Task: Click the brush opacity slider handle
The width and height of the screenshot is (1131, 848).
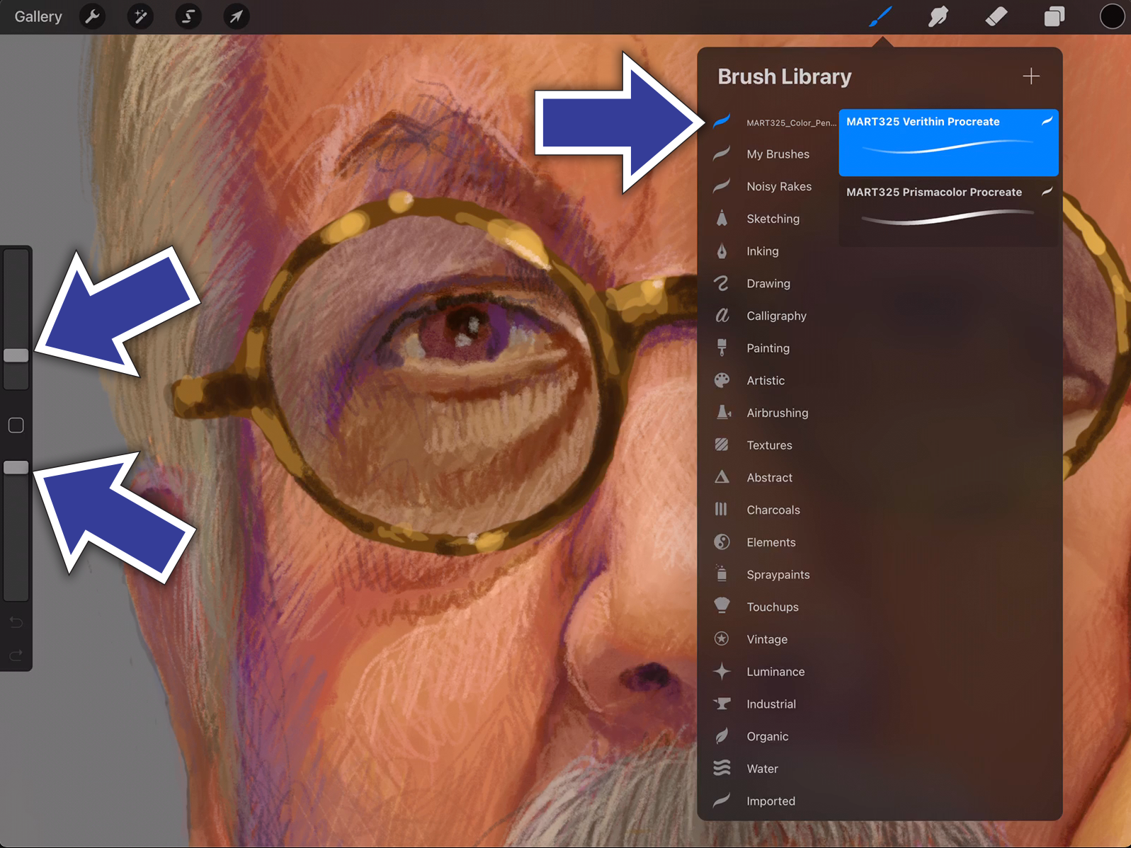Action: point(16,468)
